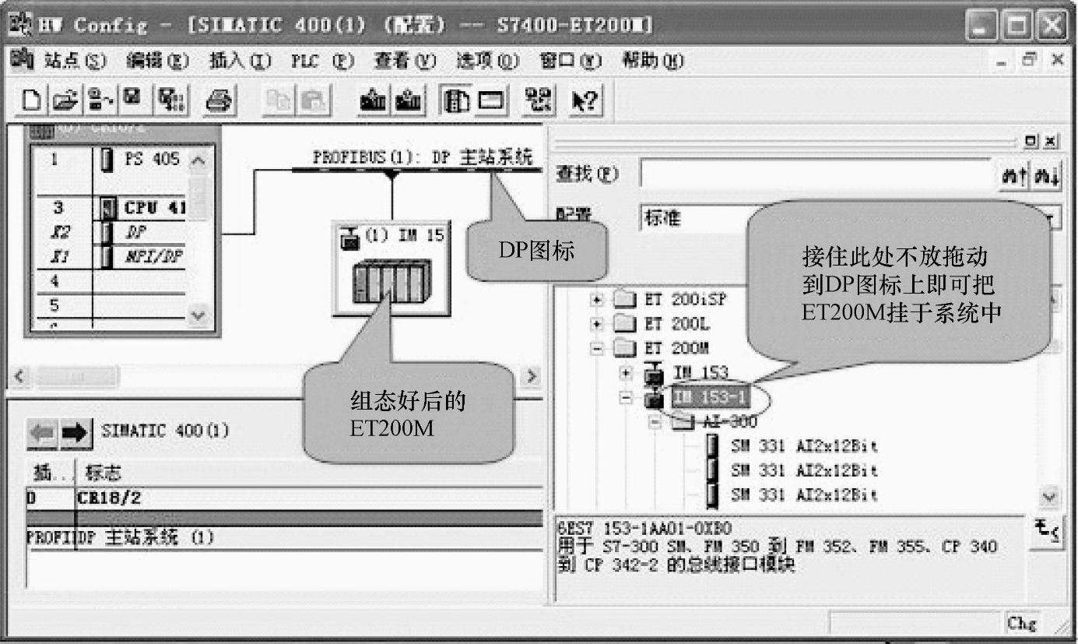Click the HW Config title bar icon
The height and width of the screenshot is (644, 1078).
click(x=20, y=26)
